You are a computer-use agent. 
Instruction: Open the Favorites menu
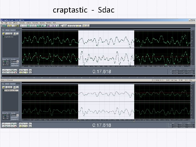(x=35, y=23)
